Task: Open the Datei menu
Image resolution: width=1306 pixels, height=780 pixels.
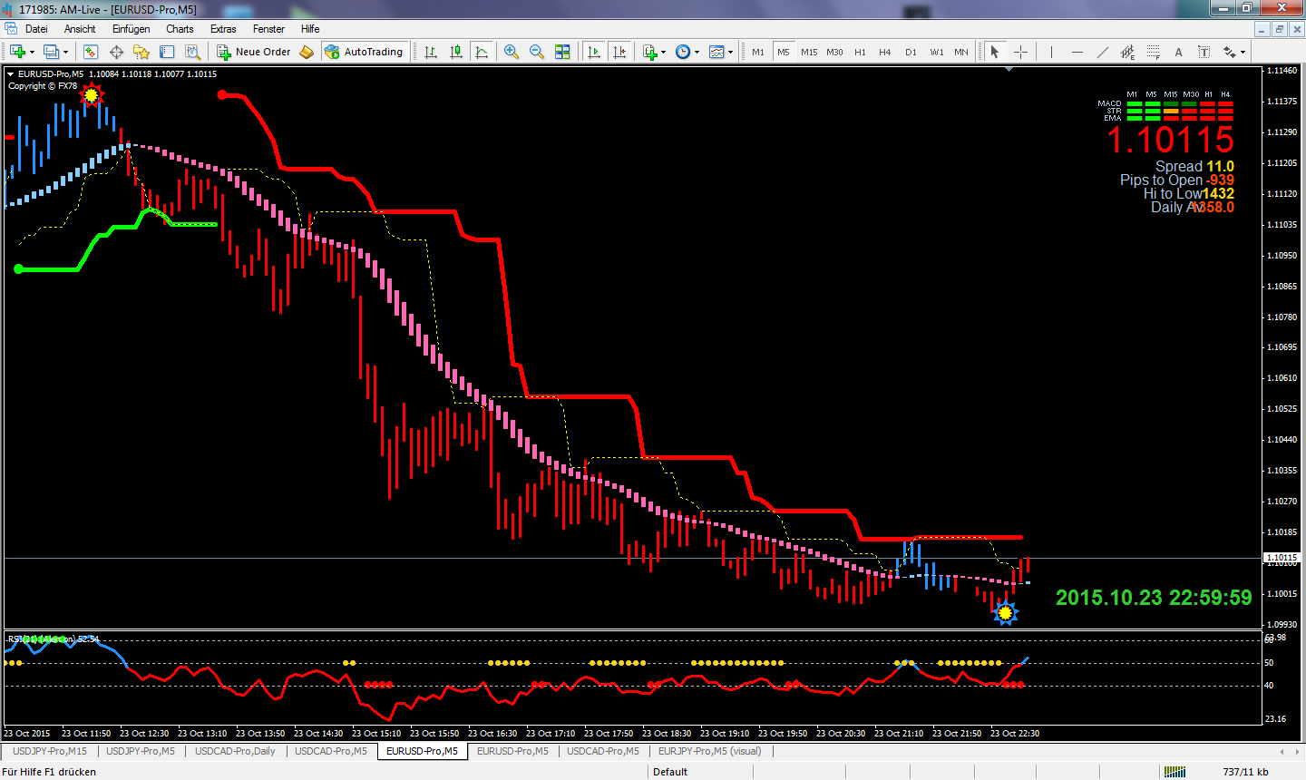Action: (x=36, y=29)
